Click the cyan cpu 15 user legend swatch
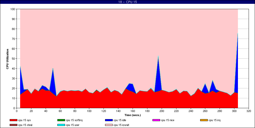This screenshot has width=255, height=128. click(61, 125)
